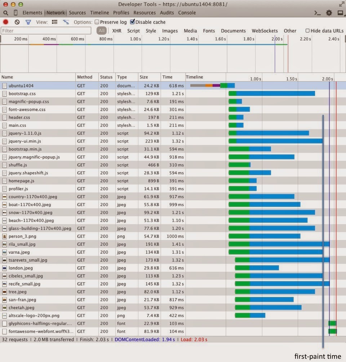Select the glyphicons-halflings-regular font request

click(173, 323)
